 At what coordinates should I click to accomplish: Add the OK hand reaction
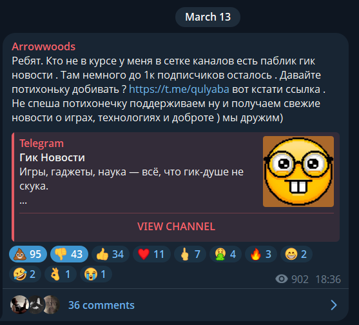(x=61, y=274)
